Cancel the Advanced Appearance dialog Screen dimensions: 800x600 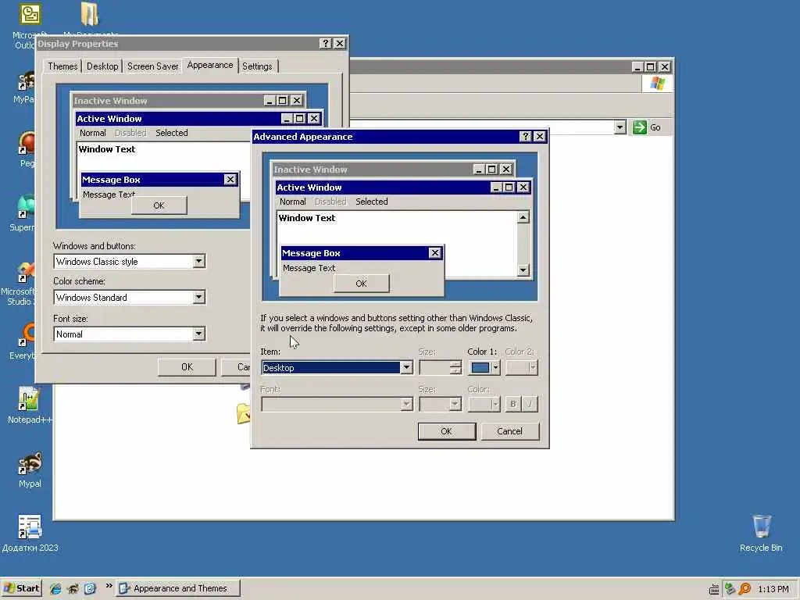(509, 431)
